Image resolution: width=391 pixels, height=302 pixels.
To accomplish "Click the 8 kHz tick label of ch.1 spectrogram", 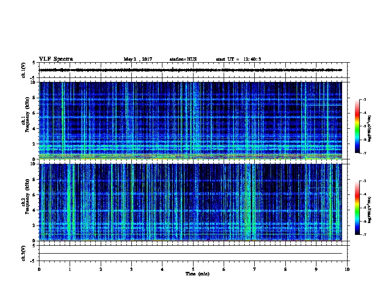I will pos(34,98).
